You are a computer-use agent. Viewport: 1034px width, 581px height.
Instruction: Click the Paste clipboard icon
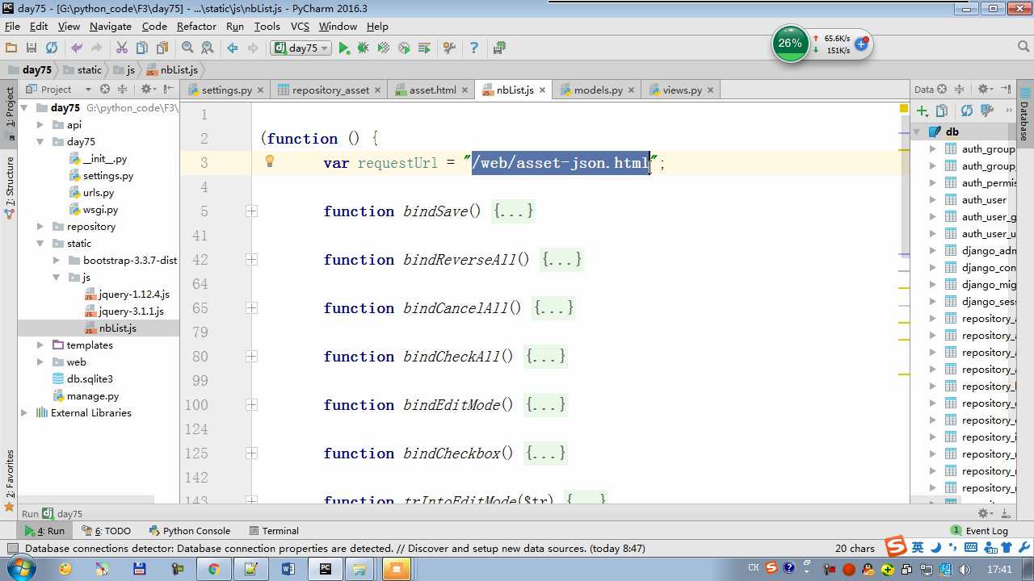pyautogui.click(x=162, y=48)
